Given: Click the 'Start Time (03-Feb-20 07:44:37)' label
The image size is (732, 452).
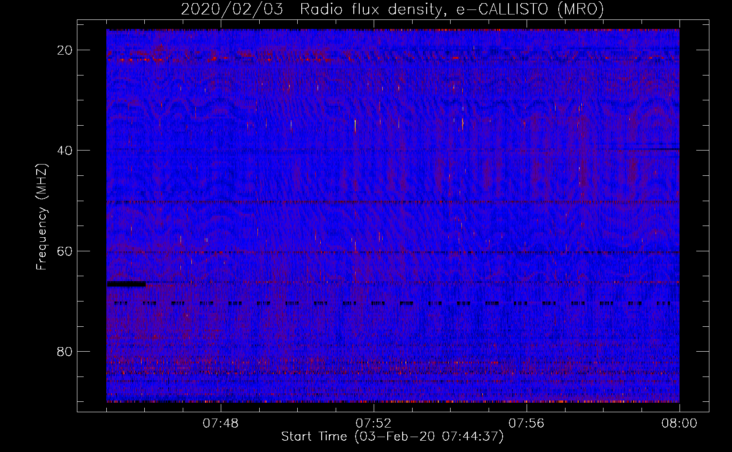Looking at the screenshot, I should tap(392, 437).
